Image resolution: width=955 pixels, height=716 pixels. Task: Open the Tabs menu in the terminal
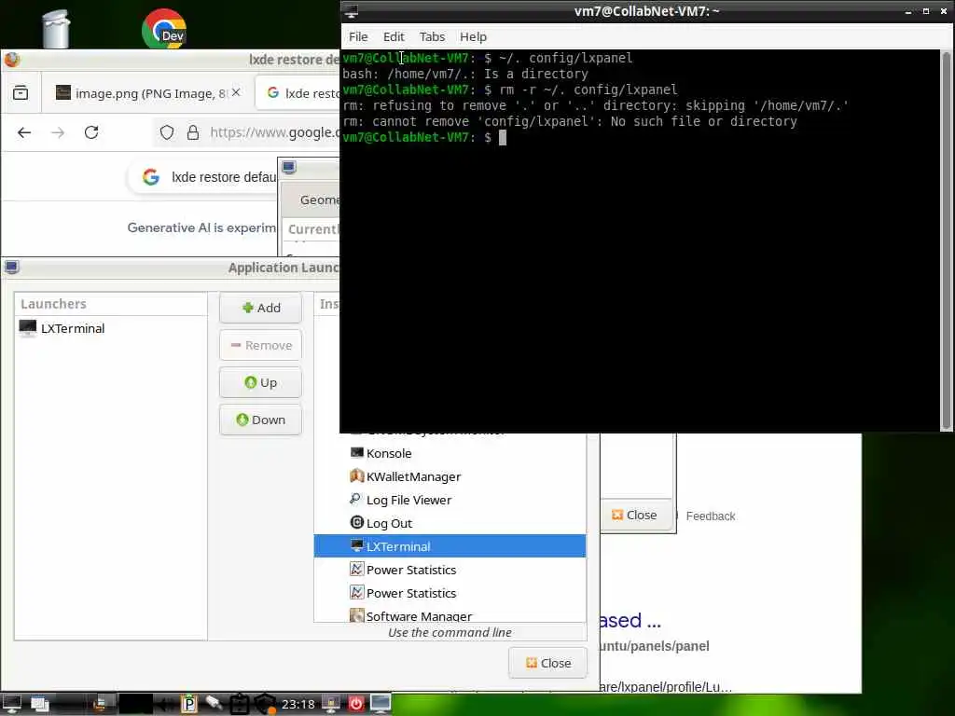(x=432, y=36)
